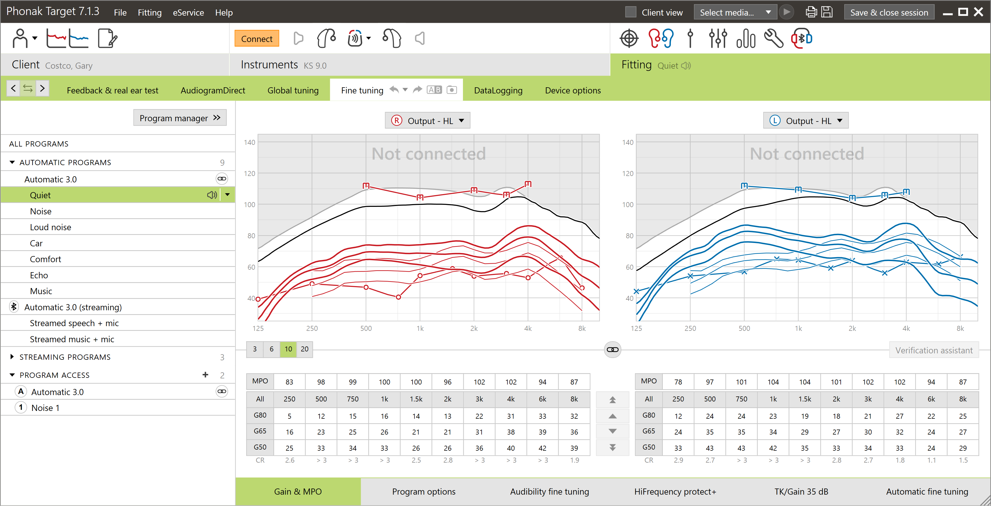The image size is (991, 506).
Task: Open the client icon dropdown arrow
Action: click(x=35, y=38)
